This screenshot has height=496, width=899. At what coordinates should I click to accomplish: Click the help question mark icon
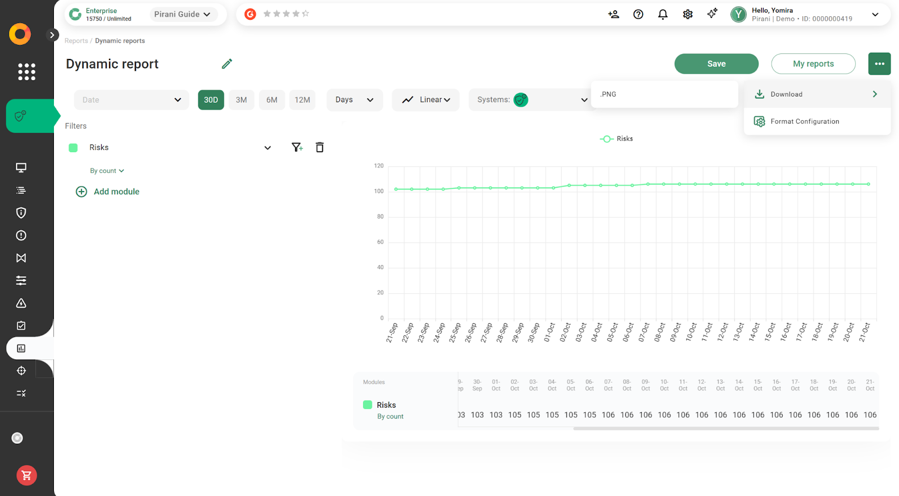pos(638,15)
